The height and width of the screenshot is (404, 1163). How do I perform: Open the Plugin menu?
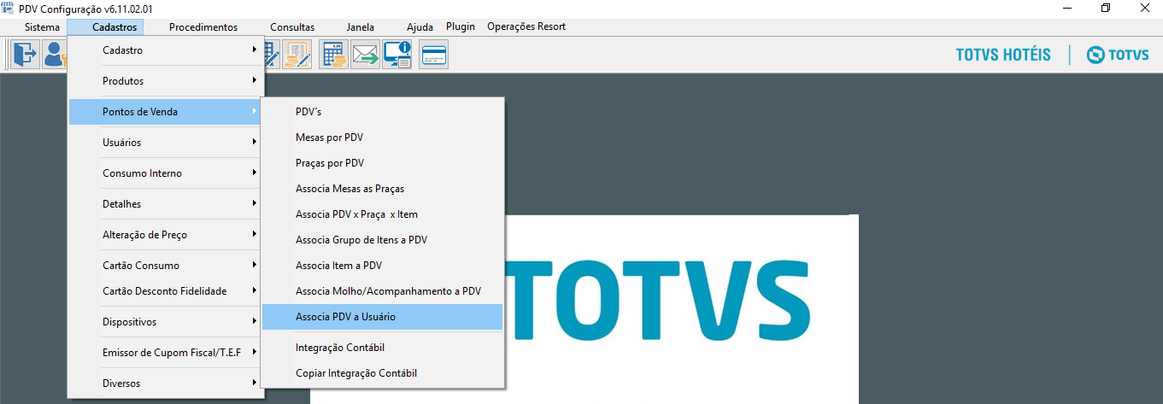pyautogui.click(x=461, y=26)
